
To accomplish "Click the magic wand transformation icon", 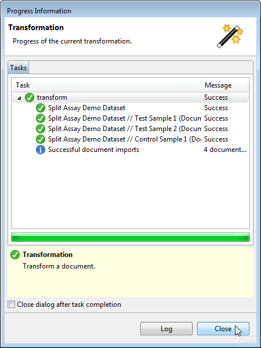I will pos(230,37).
